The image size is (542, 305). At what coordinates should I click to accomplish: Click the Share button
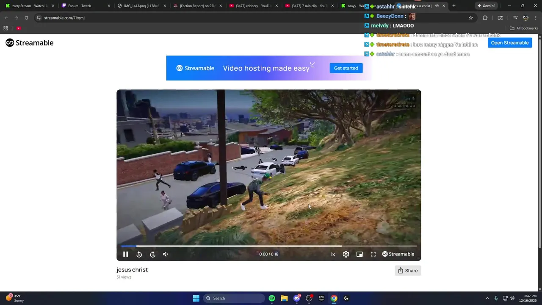pos(408,271)
